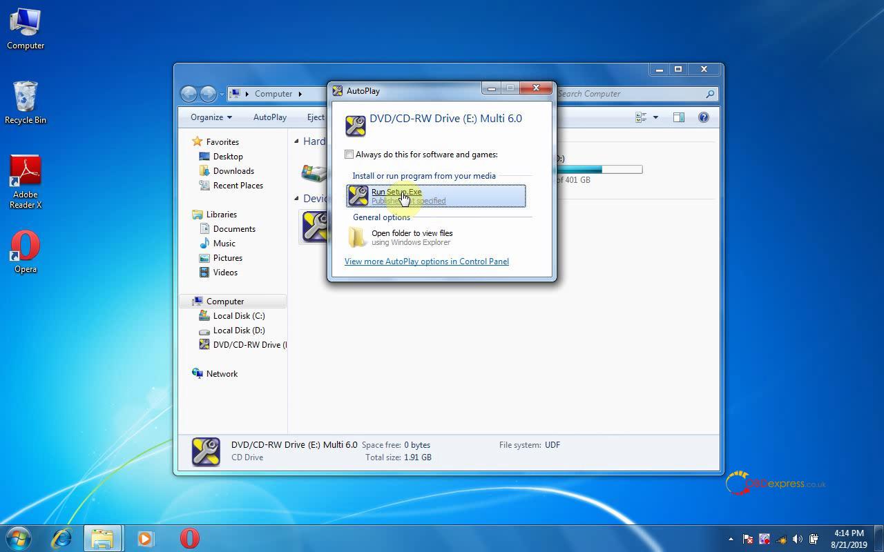Select Local Disk (C:) in navigation pane
Image resolution: width=884 pixels, height=552 pixels.
point(238,316)
